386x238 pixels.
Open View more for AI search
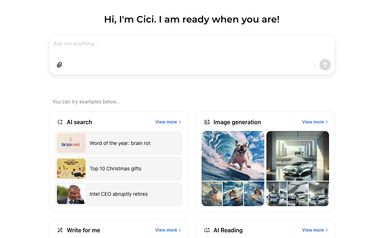pyautogui.click(x=168, y=122)
